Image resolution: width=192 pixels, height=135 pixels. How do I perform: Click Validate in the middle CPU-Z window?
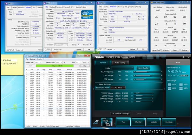(x=79, y=49)
